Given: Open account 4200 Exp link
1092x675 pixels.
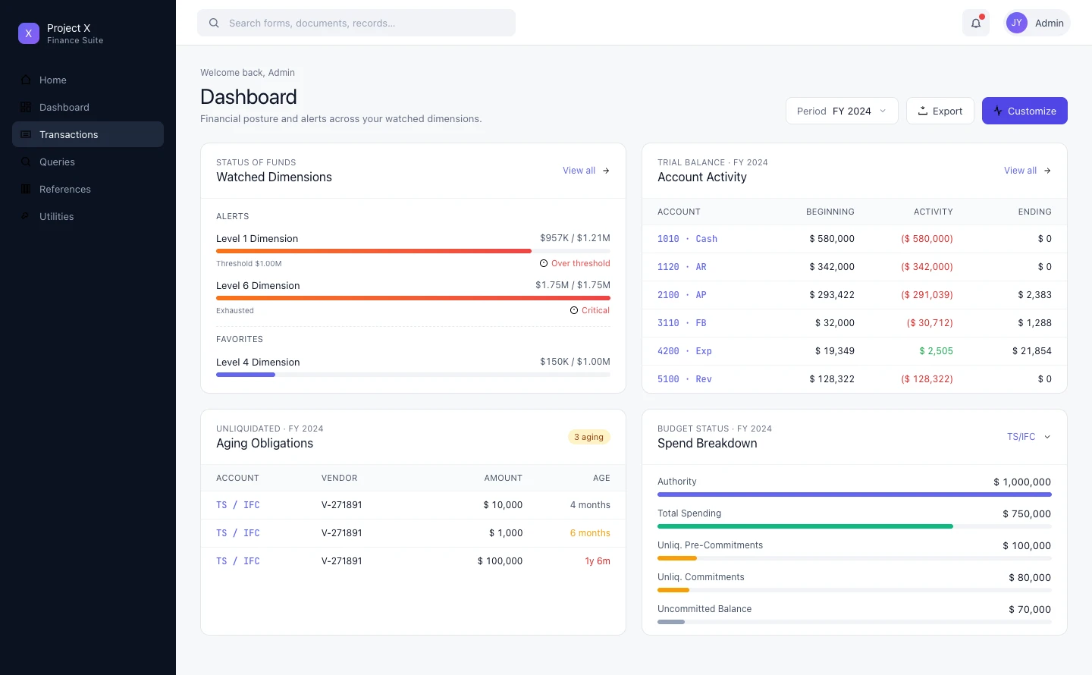Looking at the screenshot, I should click(x=685, y=351).
